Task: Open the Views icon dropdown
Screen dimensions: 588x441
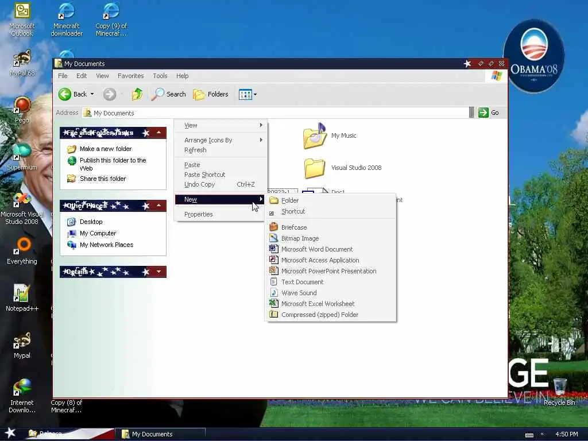Action: [x=247, y=94]
